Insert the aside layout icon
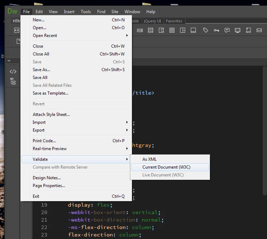Image resolution: width=267 pixels, height=239 pixels. [x=161, y=30]
